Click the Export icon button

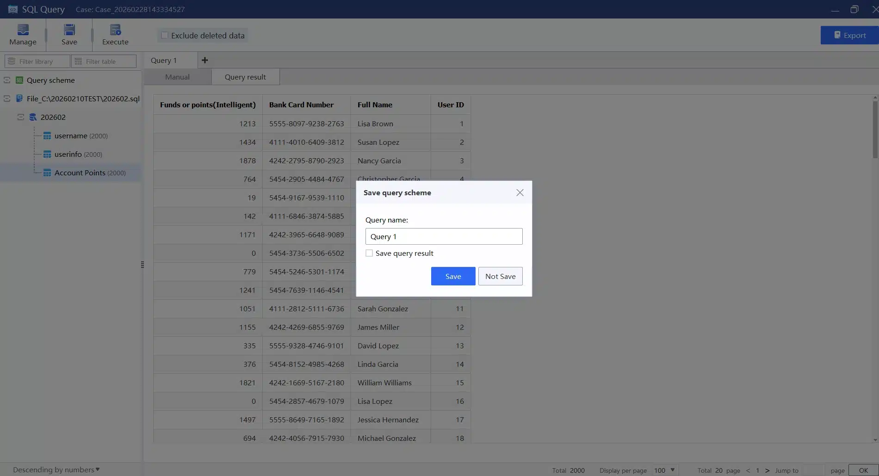click(837, 35)
